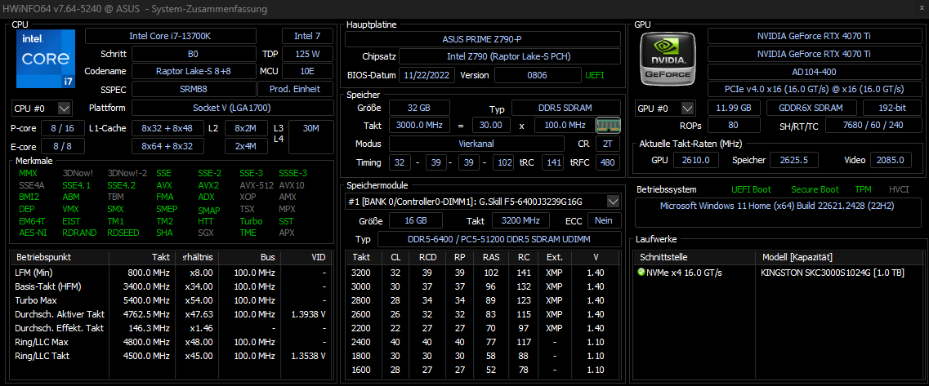
Task: Select the Turbo Max row
Action: click(x=172, y=300)
